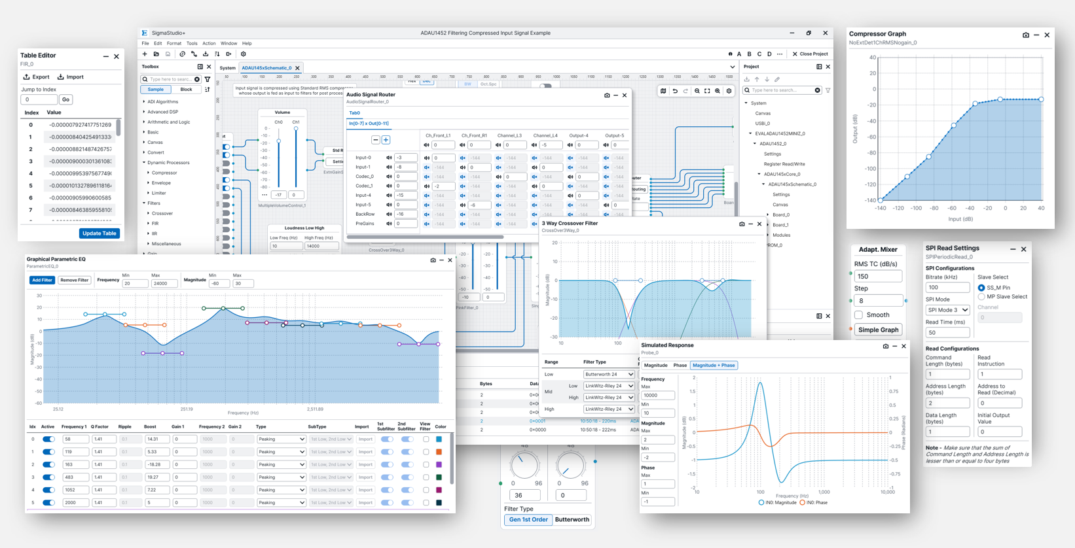Click the export arrow icon in main toolbar
1075x548 pixels.
pyautogui.click(x=228, y=54)
